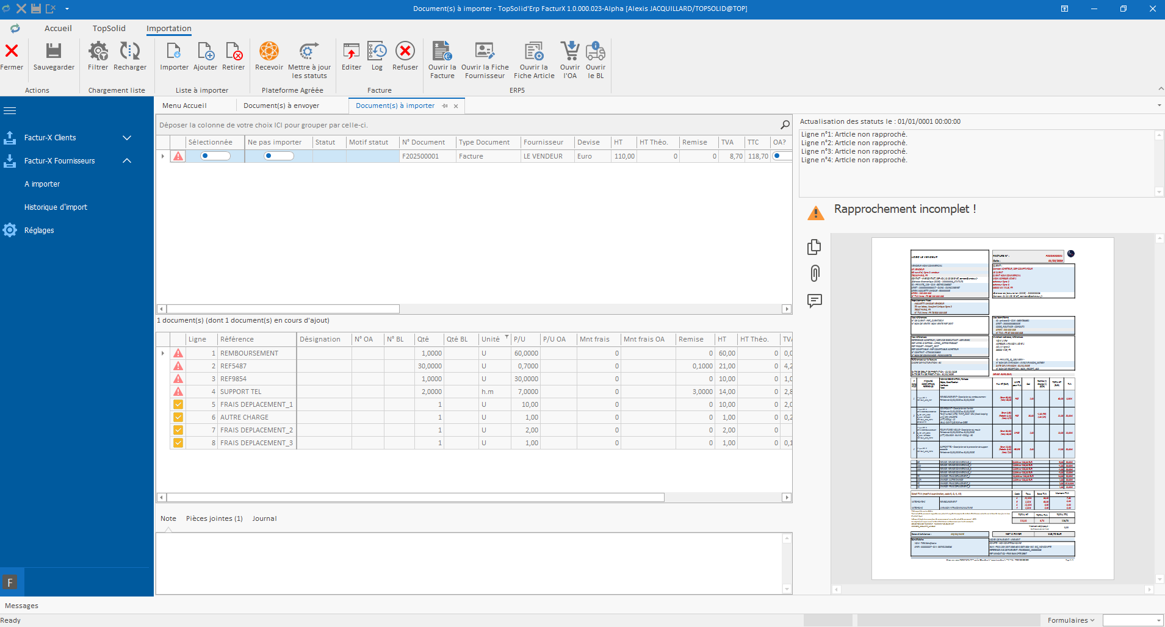Open the Filtrer tool
1165x627 pixels.
tap(98, 52)
